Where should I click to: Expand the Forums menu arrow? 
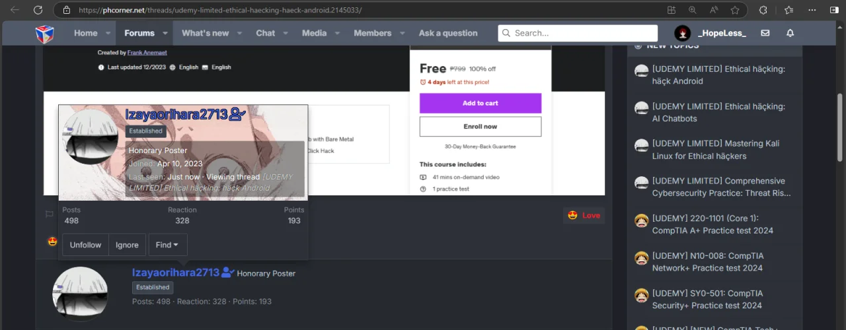click(x=164, y=33)
